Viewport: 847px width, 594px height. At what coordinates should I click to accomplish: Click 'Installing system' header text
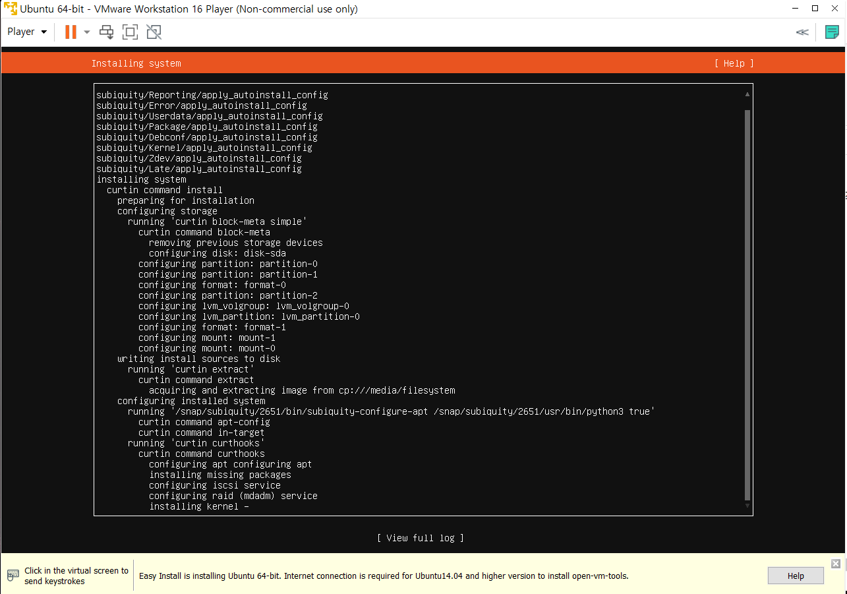(136, 63)
